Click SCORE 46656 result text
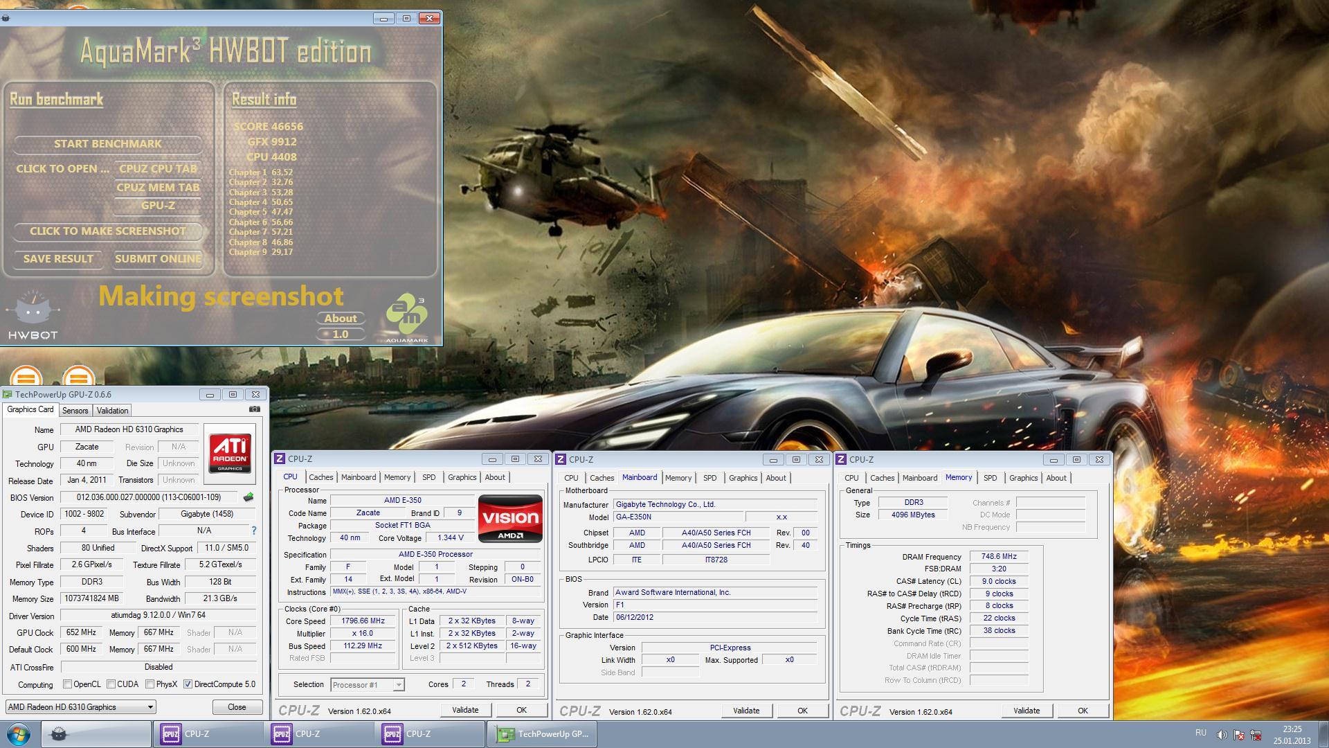1329x748 pixels. [268, 127]
